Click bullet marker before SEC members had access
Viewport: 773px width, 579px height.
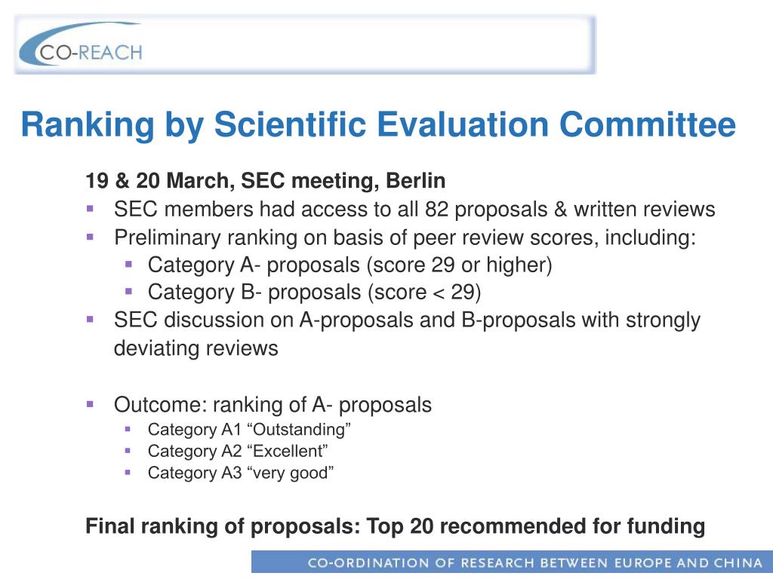click(90, 209)
